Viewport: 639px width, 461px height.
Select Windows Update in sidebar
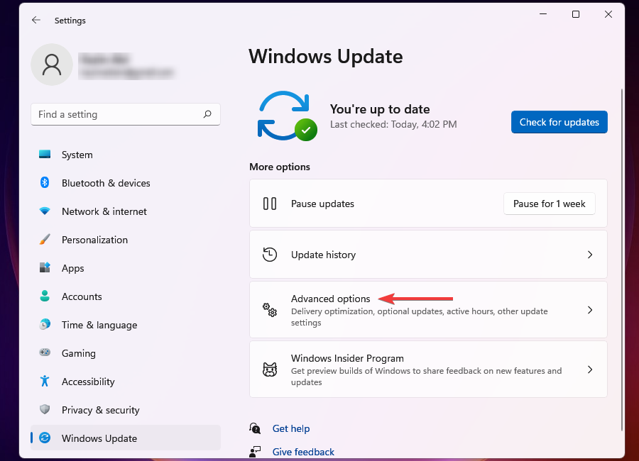126,438
